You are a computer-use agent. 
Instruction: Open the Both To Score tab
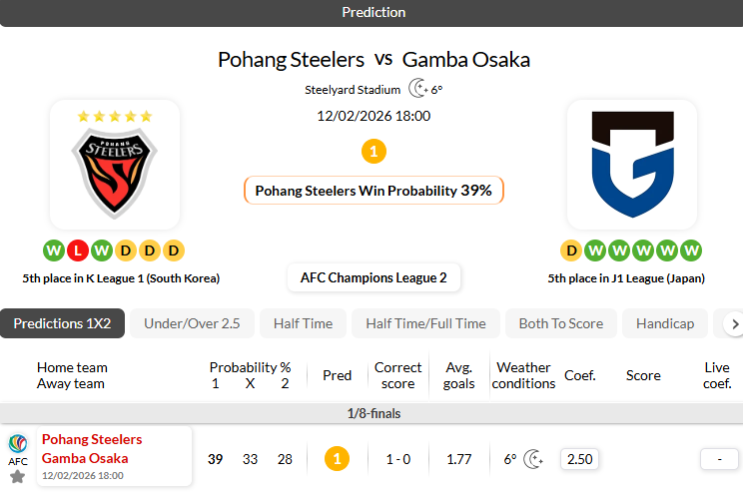[x=560, y=323]
